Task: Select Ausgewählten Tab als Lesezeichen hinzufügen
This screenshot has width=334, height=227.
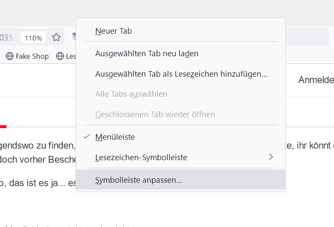Action: [181, 74]
